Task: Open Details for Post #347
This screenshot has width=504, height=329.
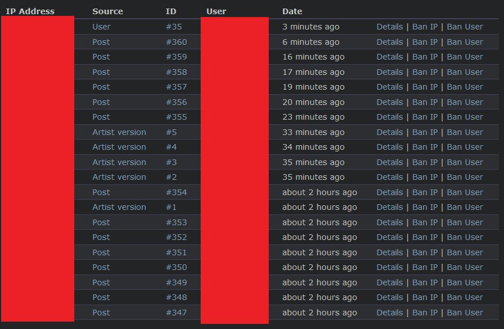Action: point(389,313)
